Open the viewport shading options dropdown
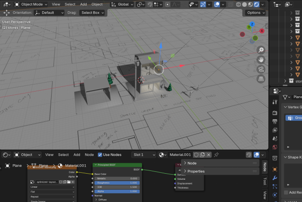The image size is (302, 202). [263, 4]
